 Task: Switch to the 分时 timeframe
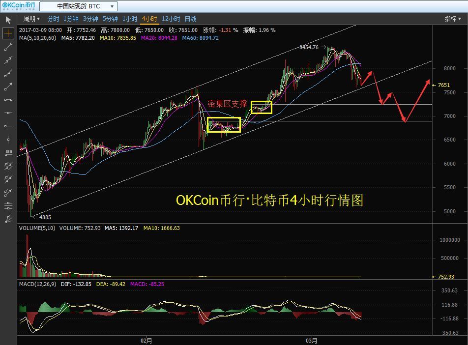tap(53, 19)
